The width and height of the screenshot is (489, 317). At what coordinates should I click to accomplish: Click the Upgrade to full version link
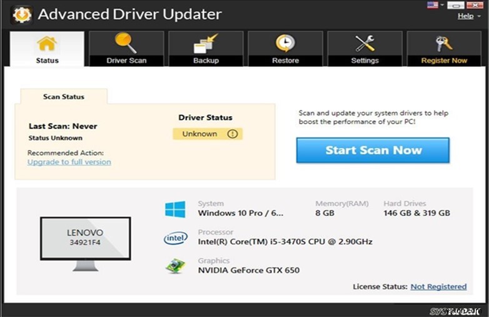tap(69, 162)
